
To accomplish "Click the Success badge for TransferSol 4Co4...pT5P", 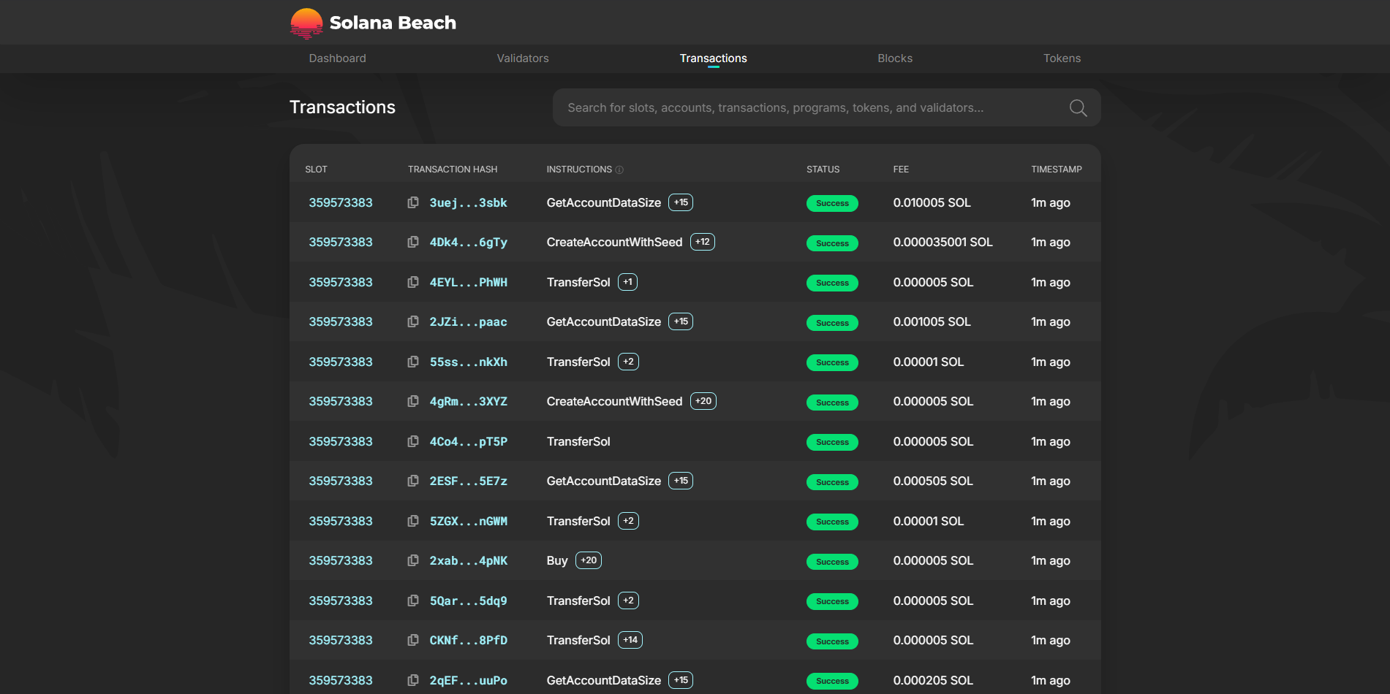I will tap(832, 442).
